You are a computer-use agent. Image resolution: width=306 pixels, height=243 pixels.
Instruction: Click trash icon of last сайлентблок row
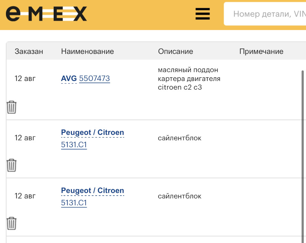[11, 223]
